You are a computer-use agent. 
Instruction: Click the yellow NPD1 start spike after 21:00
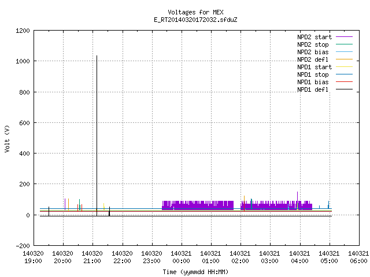click(104, 207)
